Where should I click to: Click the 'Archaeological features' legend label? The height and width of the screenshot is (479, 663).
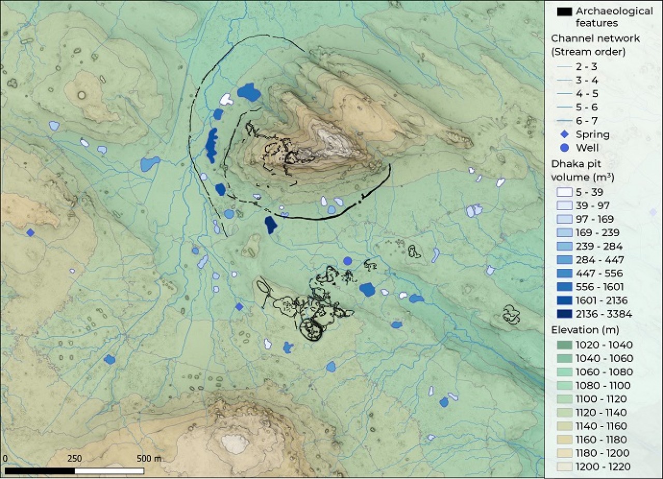[x=614, y=17]
